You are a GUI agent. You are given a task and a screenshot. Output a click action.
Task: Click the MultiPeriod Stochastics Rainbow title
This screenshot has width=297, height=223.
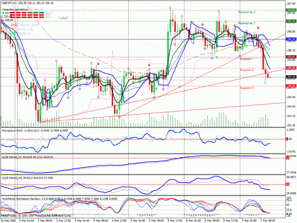coord(60,199)
